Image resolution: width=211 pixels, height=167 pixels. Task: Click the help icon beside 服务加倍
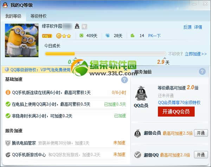tap(202, 71)
